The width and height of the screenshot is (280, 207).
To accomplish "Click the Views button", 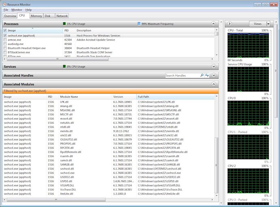I will (258, 24).
